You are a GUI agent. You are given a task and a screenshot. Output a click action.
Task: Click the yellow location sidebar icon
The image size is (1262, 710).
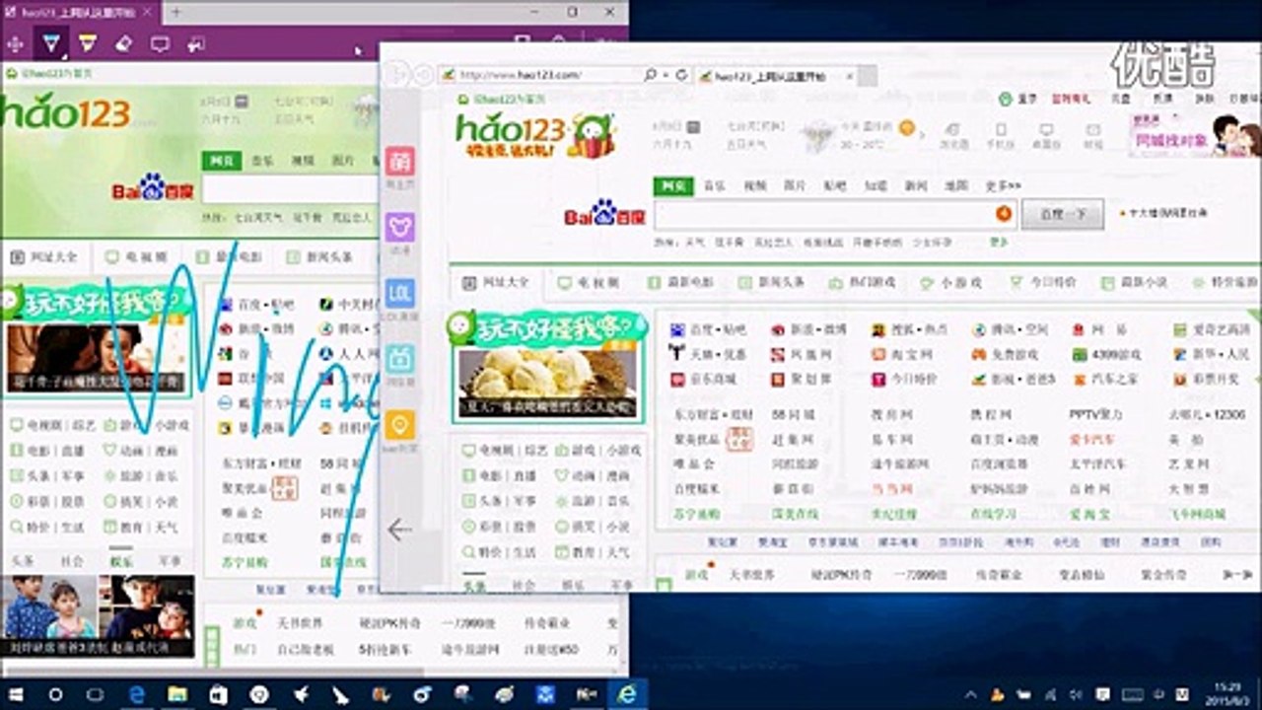point(400,425)
